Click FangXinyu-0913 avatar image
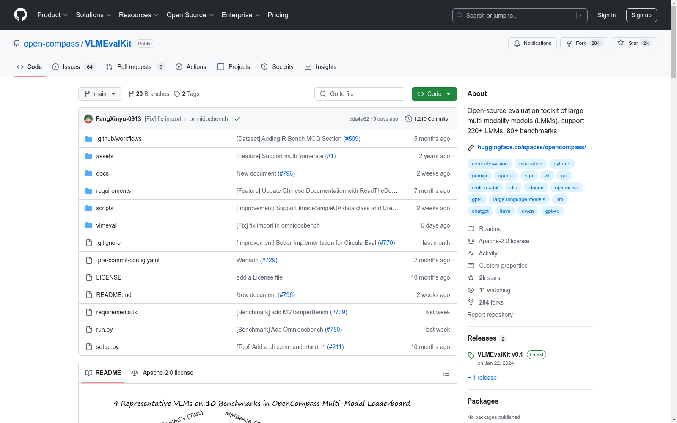Screen dimensions: 677x423 [88, 119]
